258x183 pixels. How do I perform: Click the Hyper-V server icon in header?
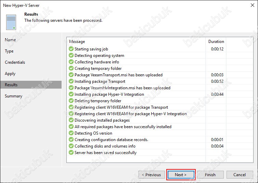pyautogui.click(x=11, y=22)
